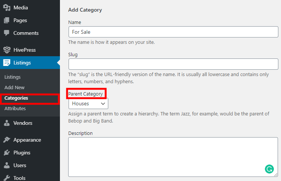Click the Media icon in sidebar
Viewport: 281px width, 181px height.
click(7, 7)
